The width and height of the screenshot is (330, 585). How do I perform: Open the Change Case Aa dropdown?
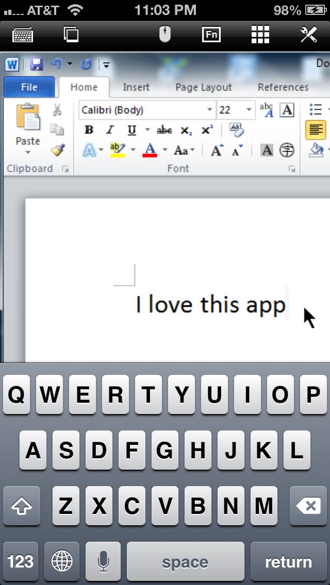184,150
